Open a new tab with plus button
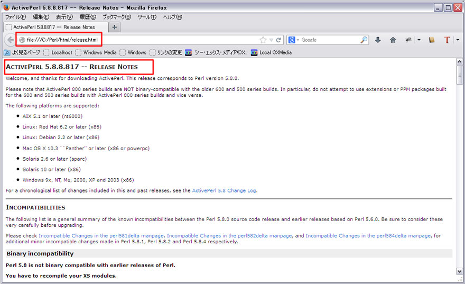 coord(115,28)
